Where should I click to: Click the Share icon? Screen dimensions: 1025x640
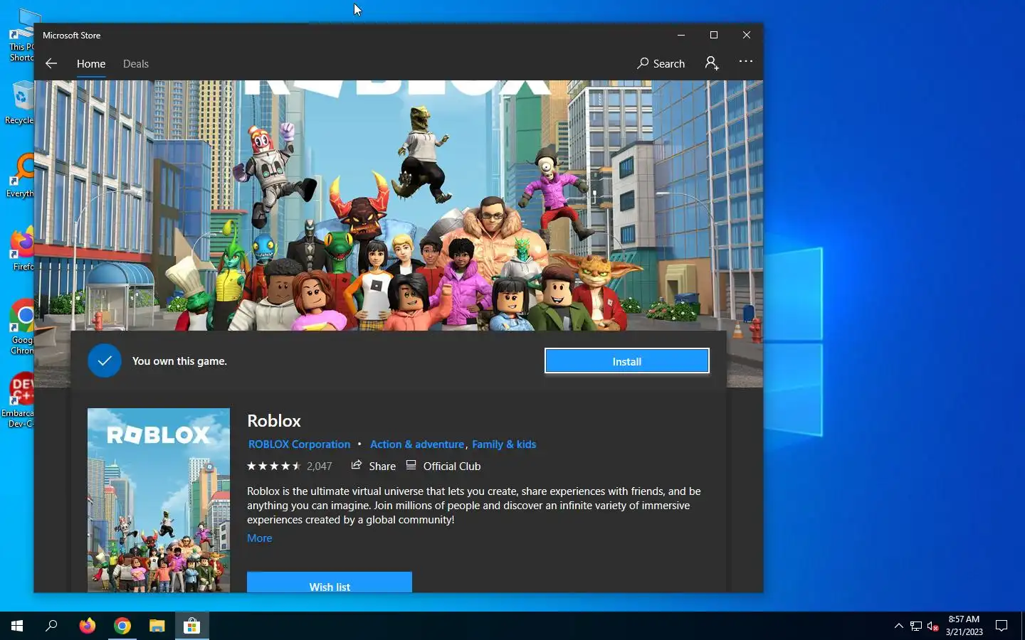[x=357, y=466]
